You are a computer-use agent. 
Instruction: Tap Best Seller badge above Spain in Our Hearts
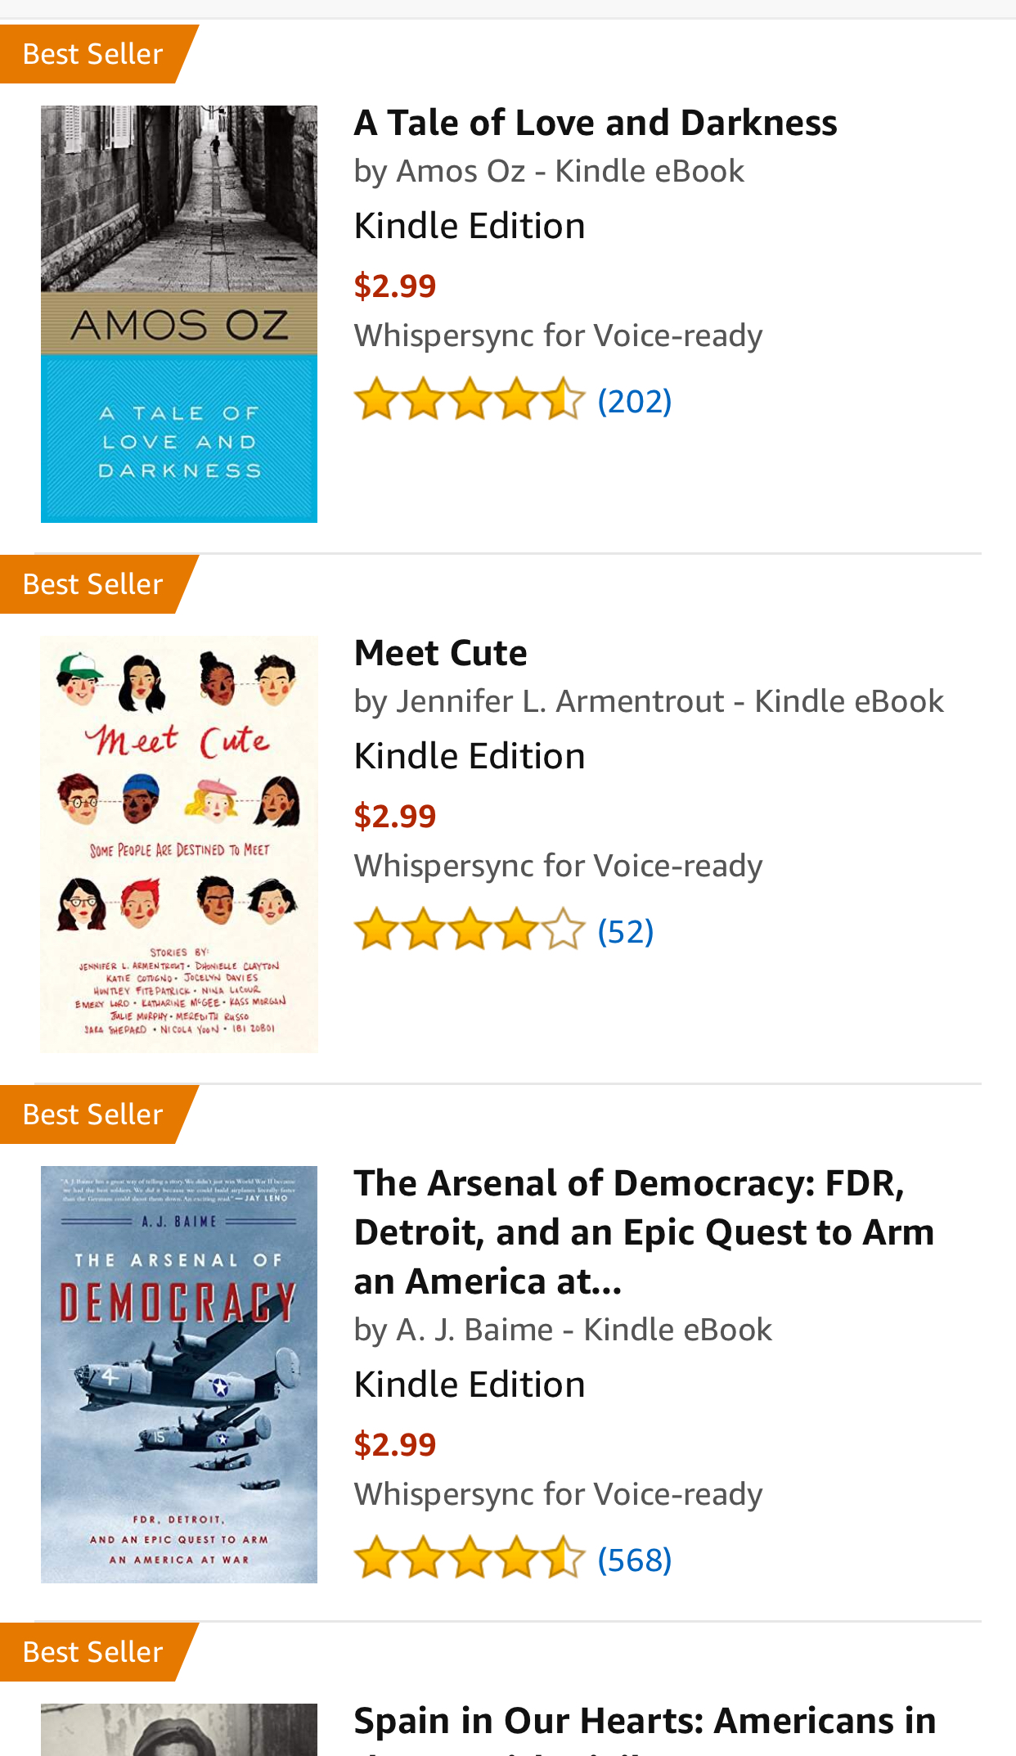[x=93, y=1652]
